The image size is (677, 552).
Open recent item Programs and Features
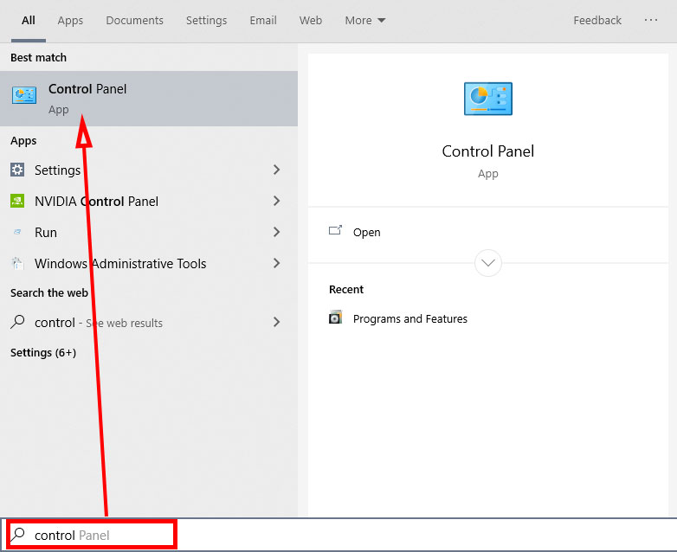(410, 318)
